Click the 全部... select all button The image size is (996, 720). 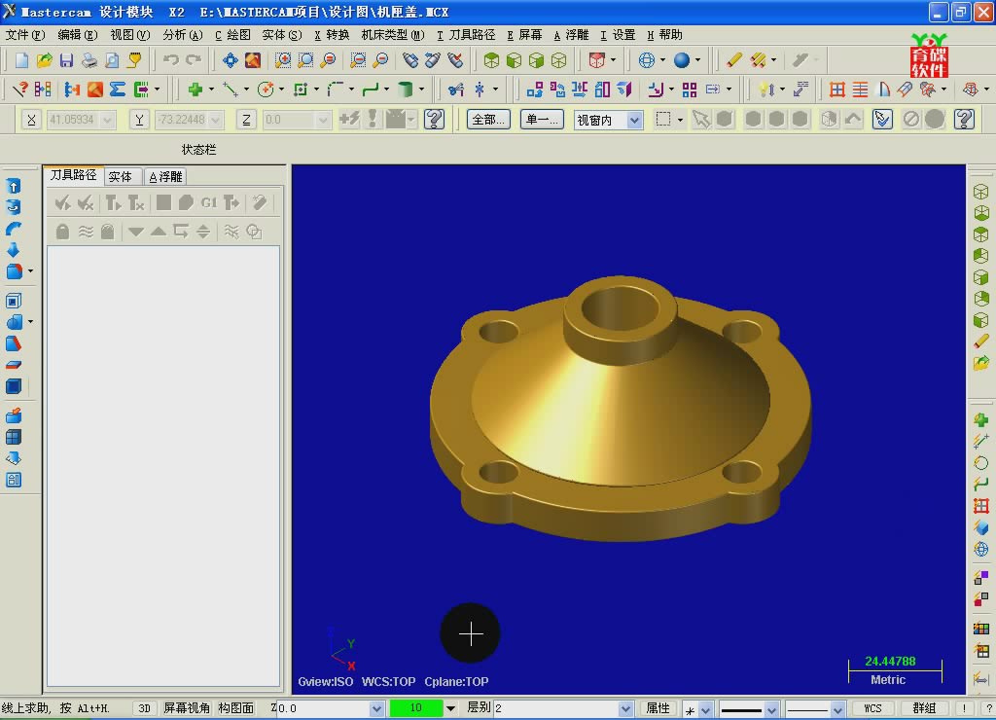pos(488,120)
